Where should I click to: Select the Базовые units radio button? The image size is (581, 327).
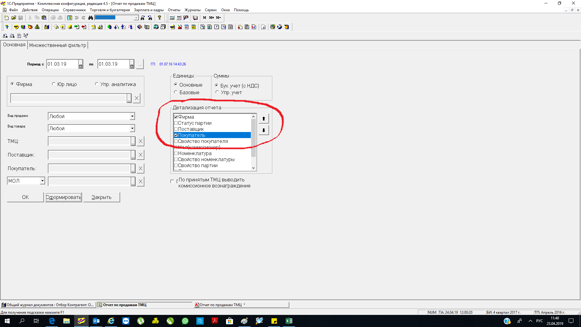(176, 92)
